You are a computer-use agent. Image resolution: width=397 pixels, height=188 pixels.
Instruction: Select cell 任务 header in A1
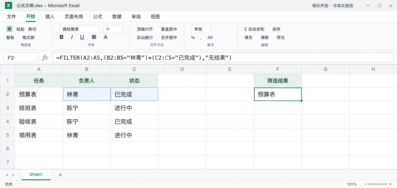point(39,81)
